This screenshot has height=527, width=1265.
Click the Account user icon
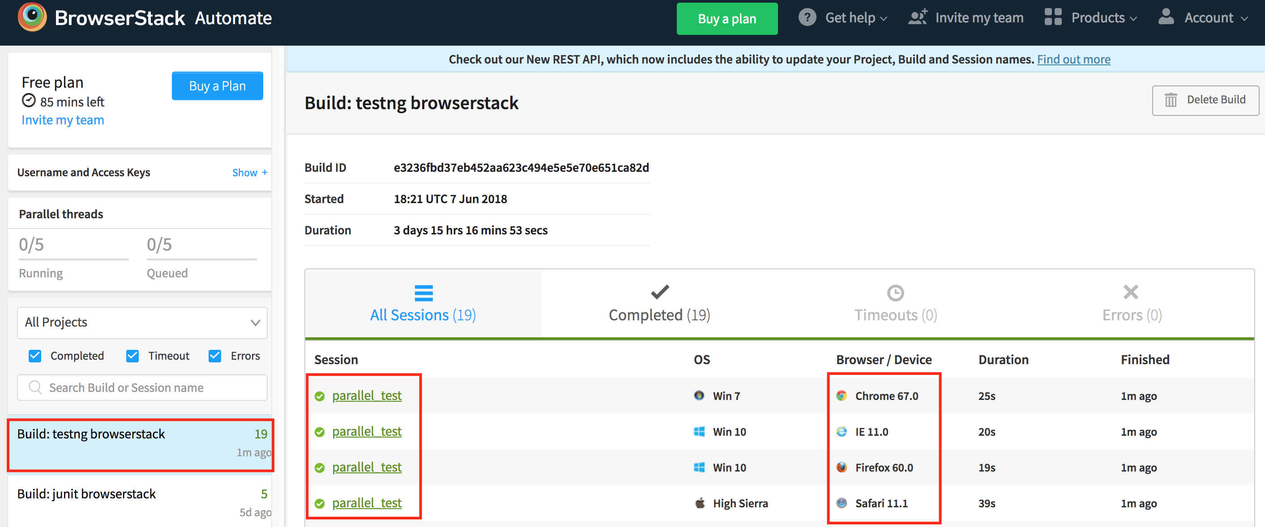click(1166, 17)
